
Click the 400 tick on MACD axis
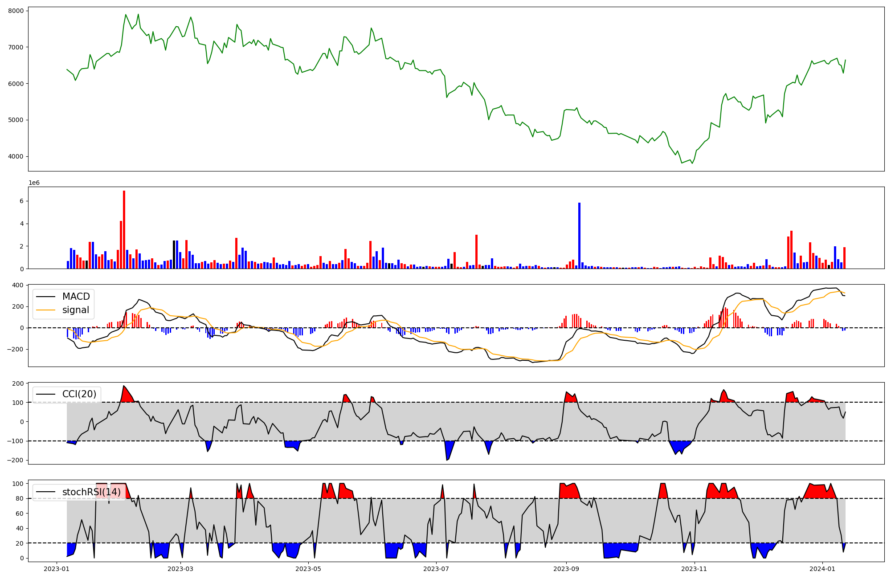click(x=19, y=285)
